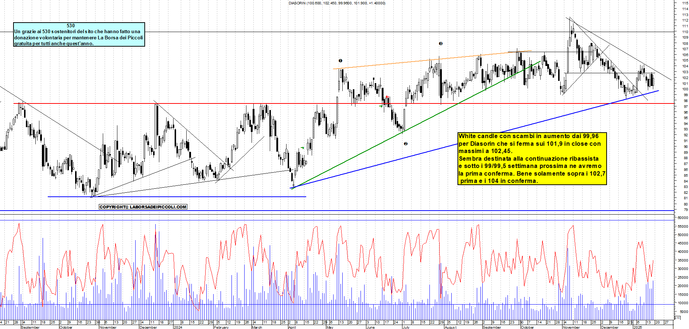The height and width of the screenshot is (329, 689).
Task: Click the '2025' year label on time axis
Action: (638, 327)
